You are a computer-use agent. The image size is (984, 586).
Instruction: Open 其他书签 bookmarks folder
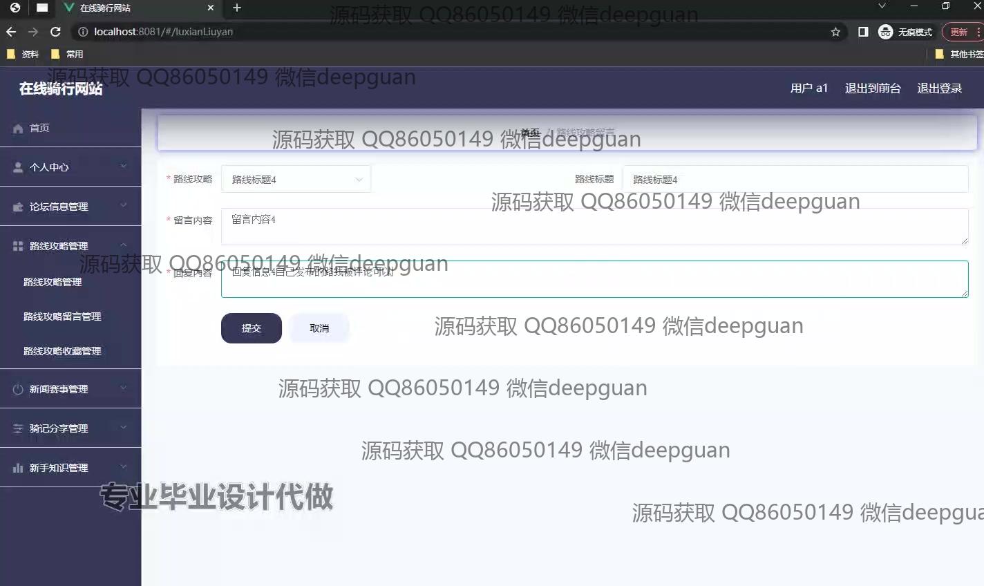coord(959,54)
